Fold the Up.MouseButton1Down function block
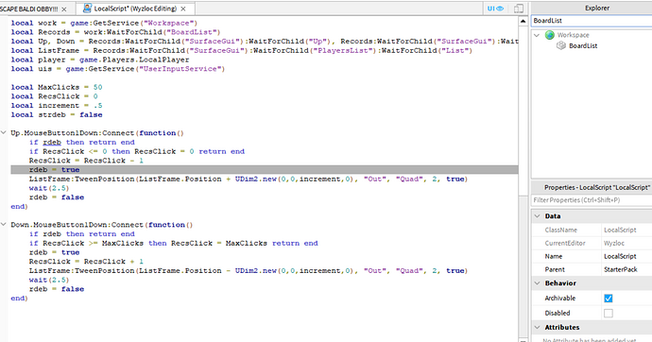 point(4,133)
